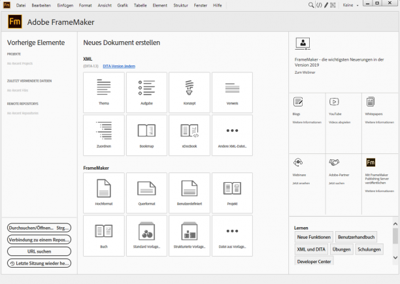Screen dimensions: 400x284
Task: Click the Lernen scrollbar up arrow
Action: [x=395, y=224]
